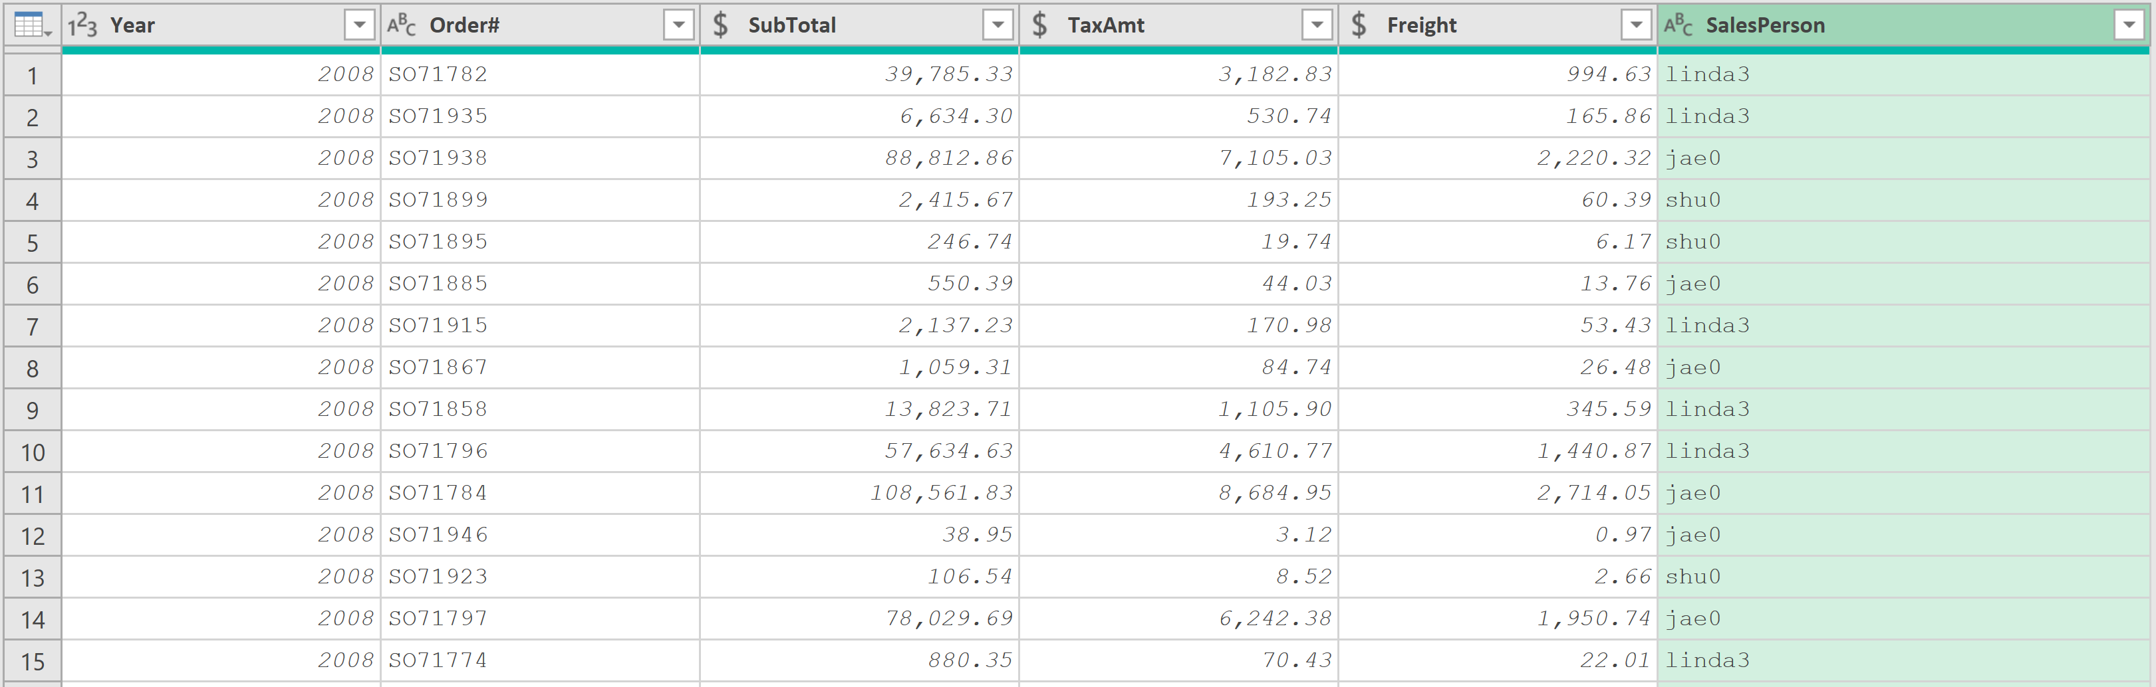Open the Year column filter dropdown
The width and height of the screenshot is (2156, 687).
tap(359, 25)
